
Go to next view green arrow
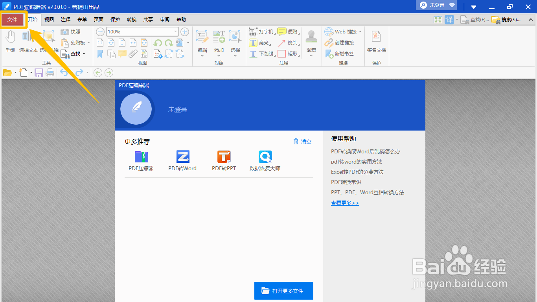[x=109, y=72]
